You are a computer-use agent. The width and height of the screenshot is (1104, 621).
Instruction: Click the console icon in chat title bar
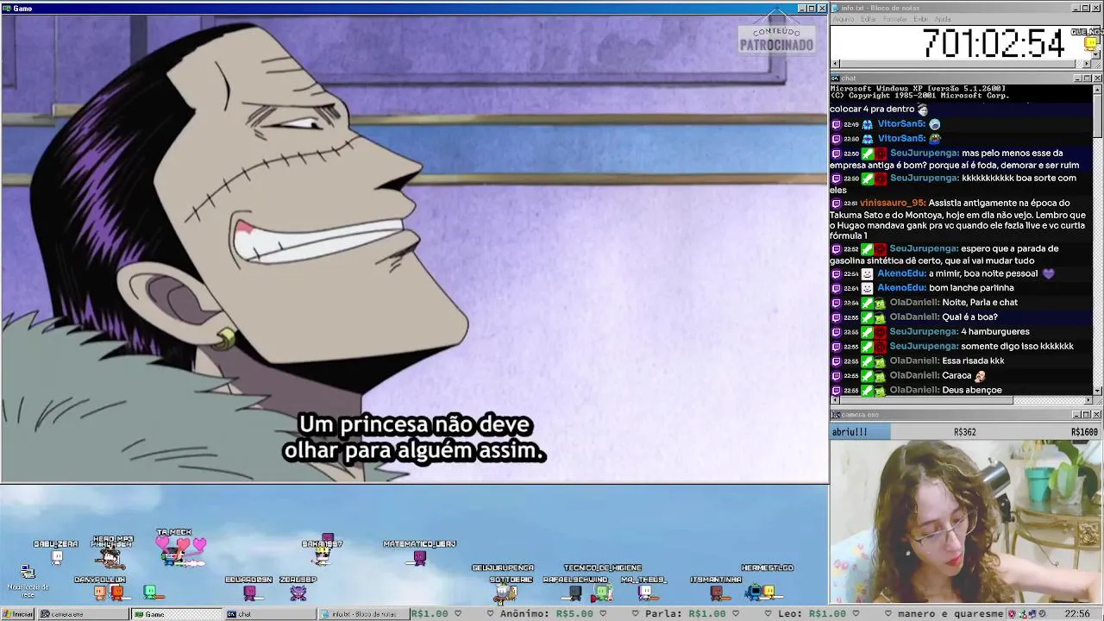[836, 78]
